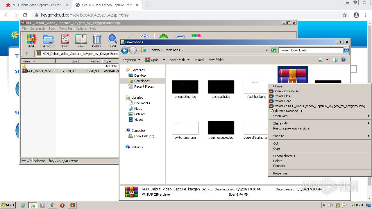
Task: Open WinRAR Commands menu
Action: pos(37,28)
